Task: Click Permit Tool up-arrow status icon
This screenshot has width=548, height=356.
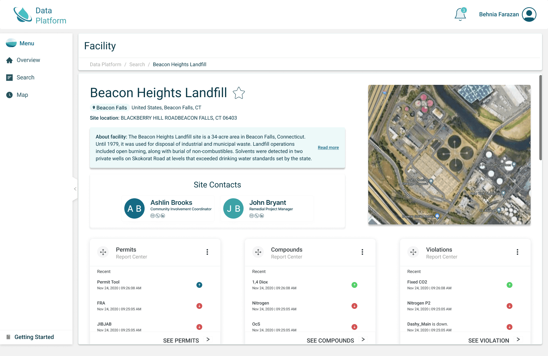Action: coord(199,285)
